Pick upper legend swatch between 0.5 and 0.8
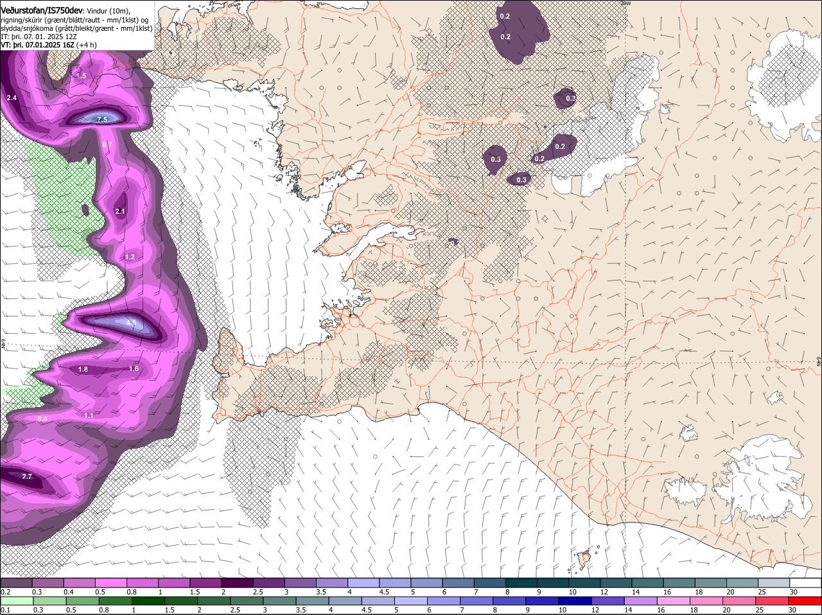This screenshot has width=822, height=615. pos(110,583)
